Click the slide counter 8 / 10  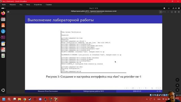coord(159,91)
